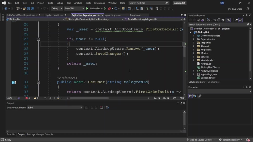Click the Hot Reload flame icon
Screen dimensions: 253x142
pos(109,9)
